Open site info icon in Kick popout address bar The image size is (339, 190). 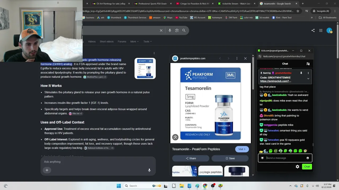pos(260,56)
